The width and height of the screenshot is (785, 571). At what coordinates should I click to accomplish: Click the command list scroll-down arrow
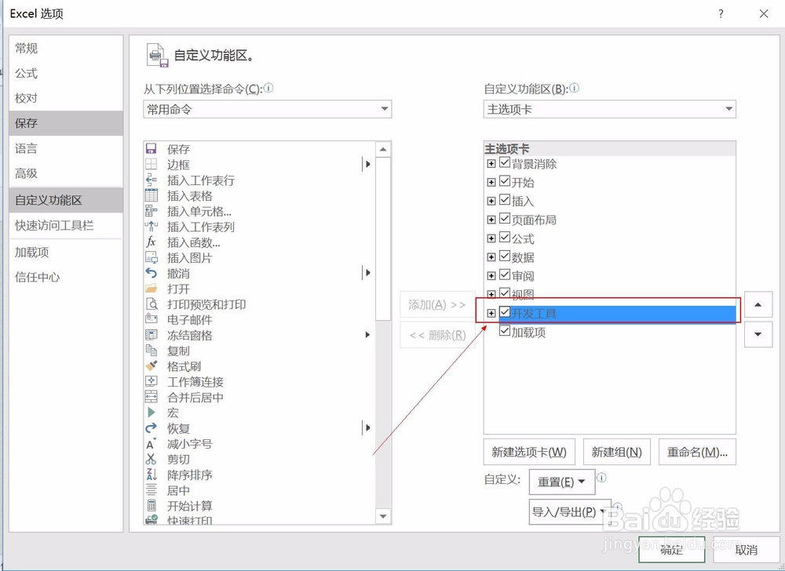383,517
